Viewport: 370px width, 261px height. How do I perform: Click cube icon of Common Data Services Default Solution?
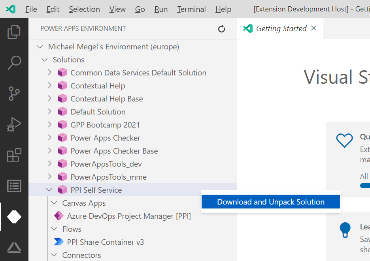click(x=62, y=72)
